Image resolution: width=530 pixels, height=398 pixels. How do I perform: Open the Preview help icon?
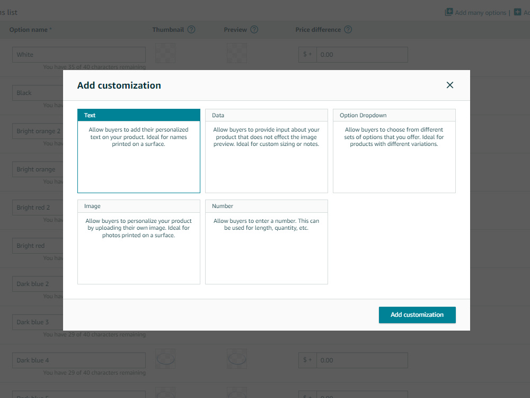pyautogui.click(x=254, y=29)
